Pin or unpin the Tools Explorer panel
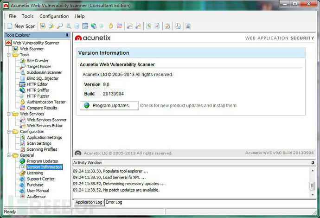Viewport: 320px width, 218px height. tap(67, 35)
